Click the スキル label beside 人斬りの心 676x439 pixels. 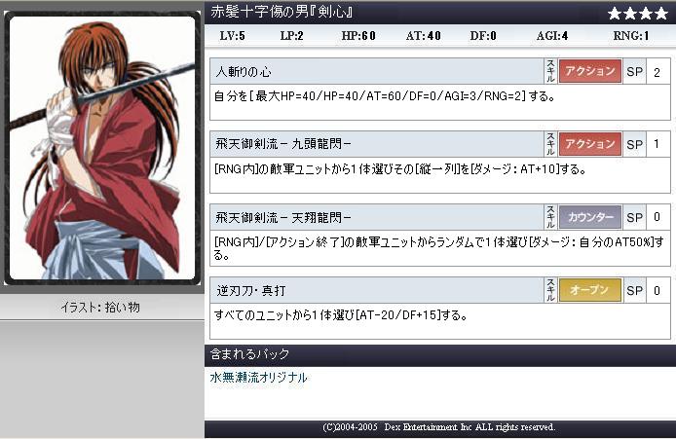coord(550,71)
